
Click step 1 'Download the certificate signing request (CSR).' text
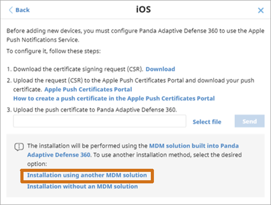[x=79, y=69]
